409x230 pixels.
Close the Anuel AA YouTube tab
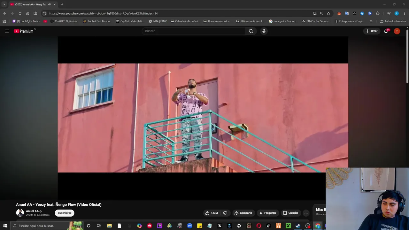[54, 4]
